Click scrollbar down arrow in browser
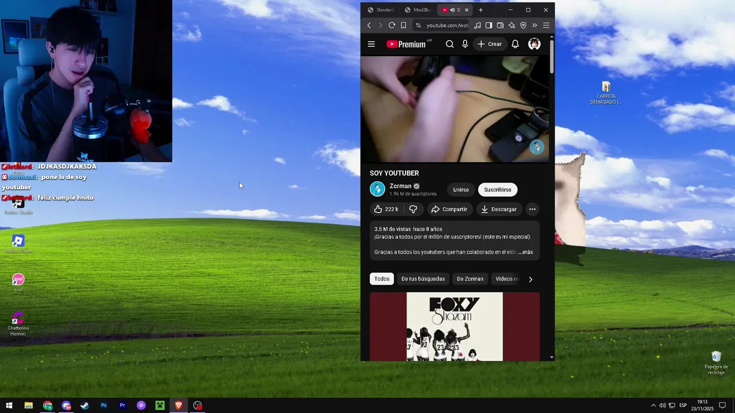Viewport: 735px width, 413px height. click(x=552, y=357)
